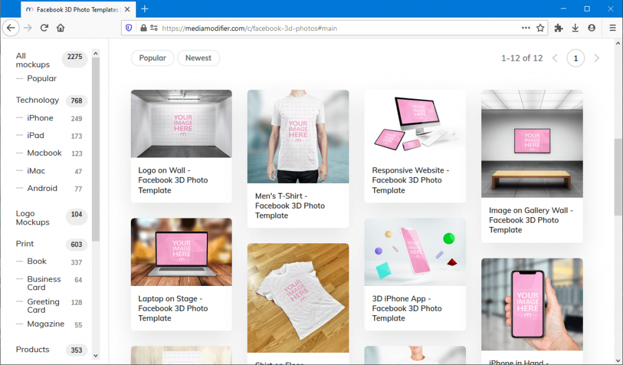Select the Facebook 3D Photo Templates tab
623x365 pixels.
pos(73,9)
